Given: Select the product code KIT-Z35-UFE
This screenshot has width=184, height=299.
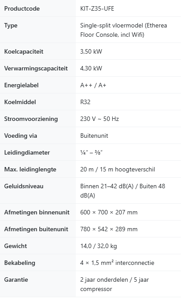Looking at the screenshot, I should 97,8.
